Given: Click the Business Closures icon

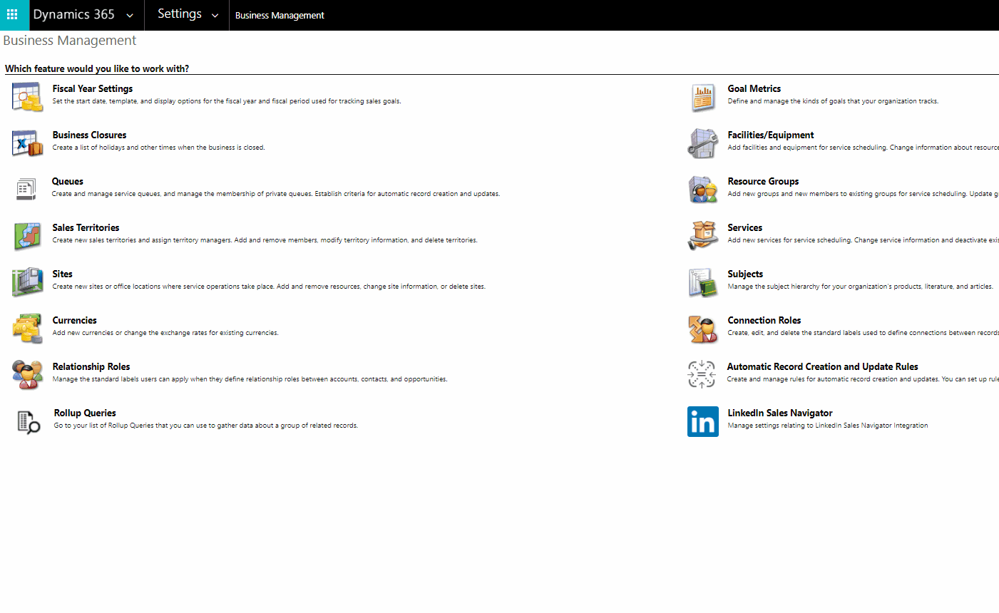Looking at the screenshot, I should (27, 143).
